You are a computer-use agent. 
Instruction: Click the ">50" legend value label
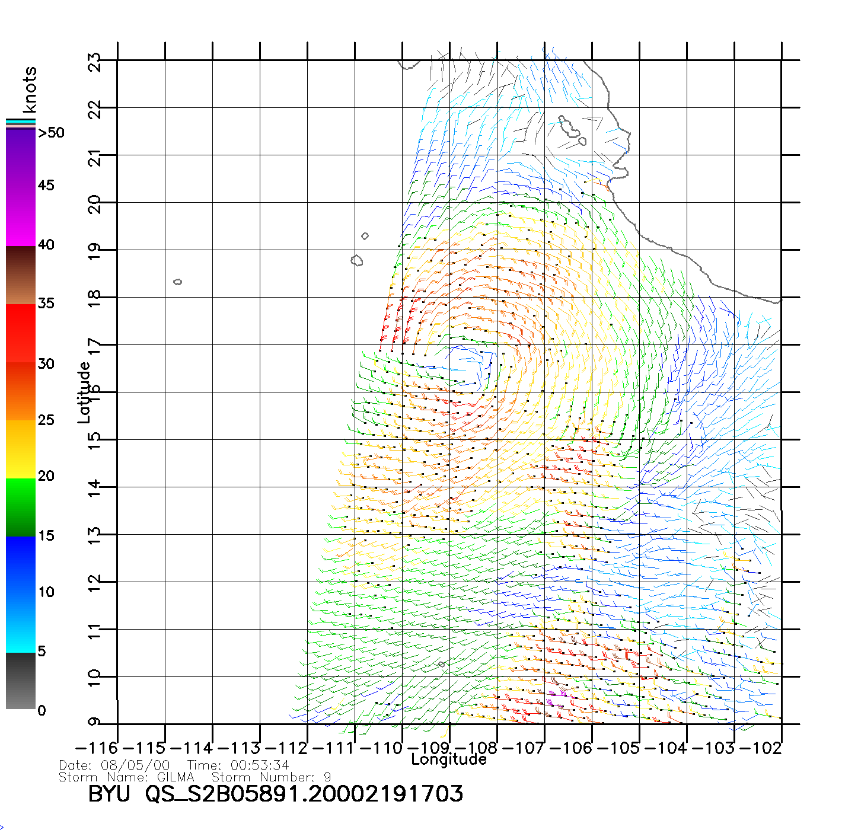51,133
